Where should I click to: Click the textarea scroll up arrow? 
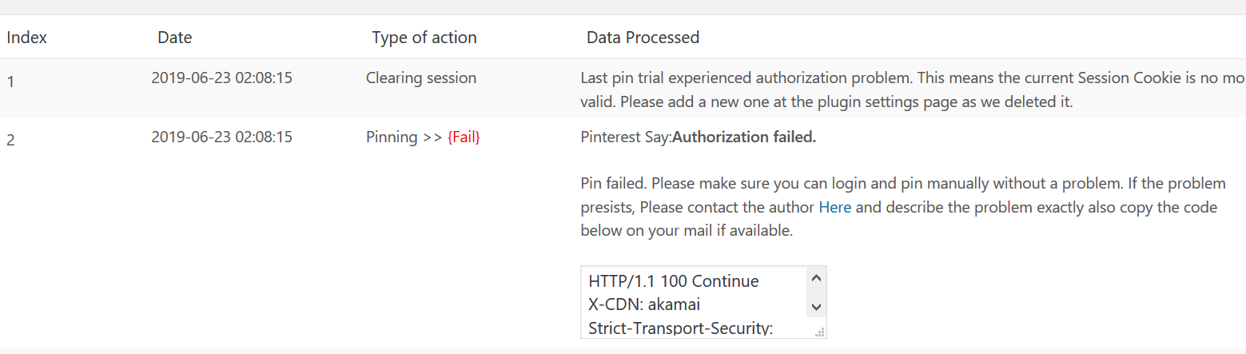(x=816, y=279)
